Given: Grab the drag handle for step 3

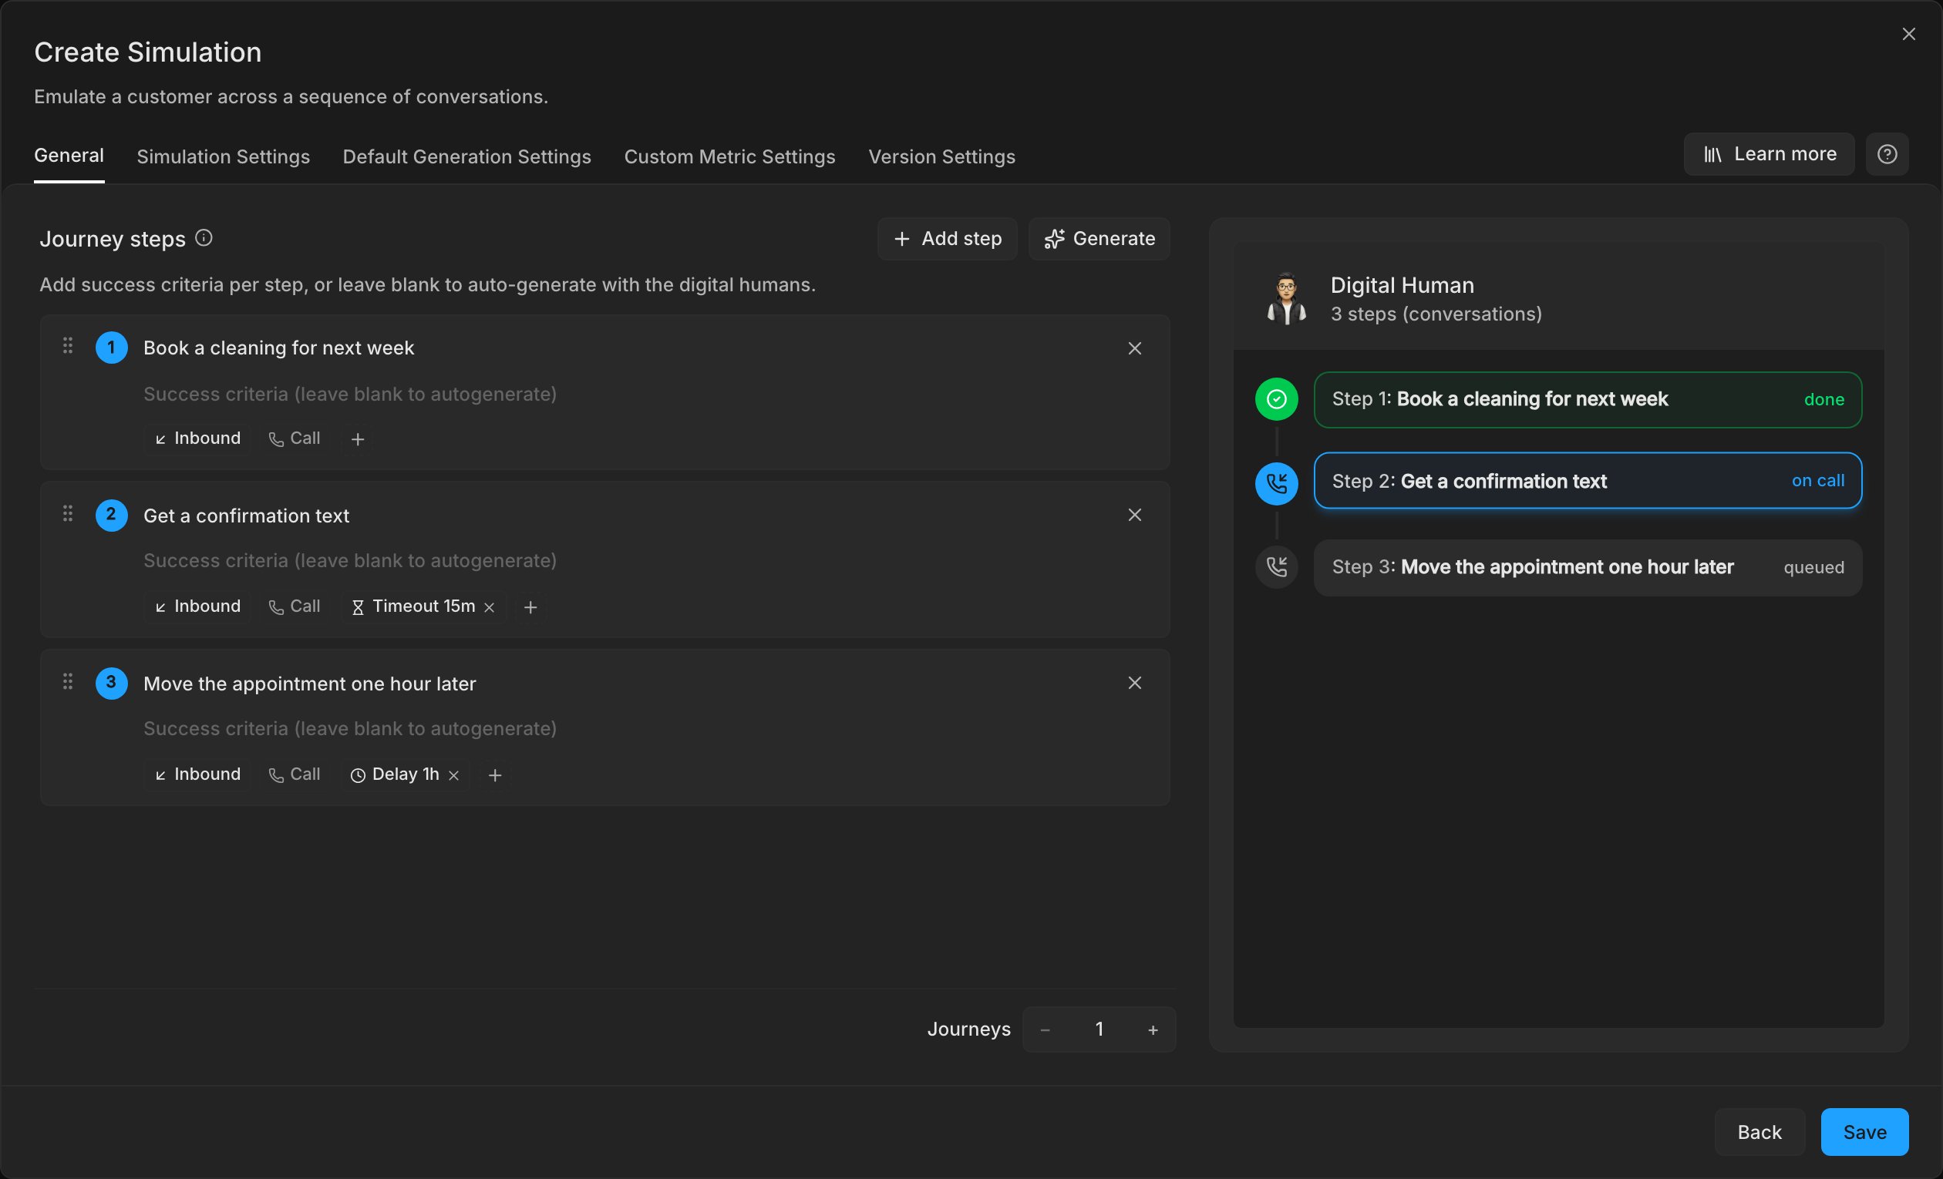Looking at the screenshot, I should pyautogui.click(x=68, y=682).
